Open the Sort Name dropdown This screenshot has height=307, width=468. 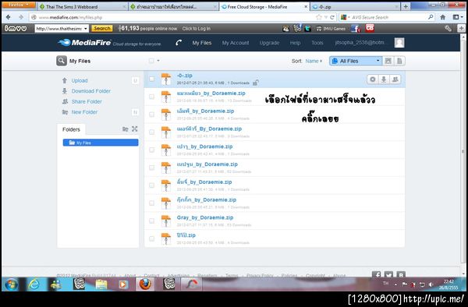click(x=314, y=61)
